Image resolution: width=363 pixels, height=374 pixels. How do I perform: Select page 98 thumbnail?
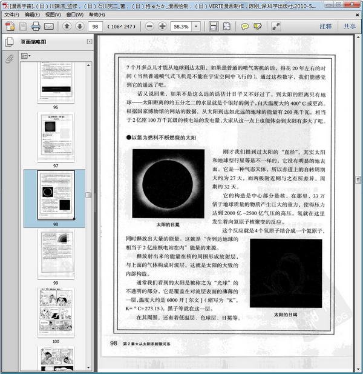point(56,195)
